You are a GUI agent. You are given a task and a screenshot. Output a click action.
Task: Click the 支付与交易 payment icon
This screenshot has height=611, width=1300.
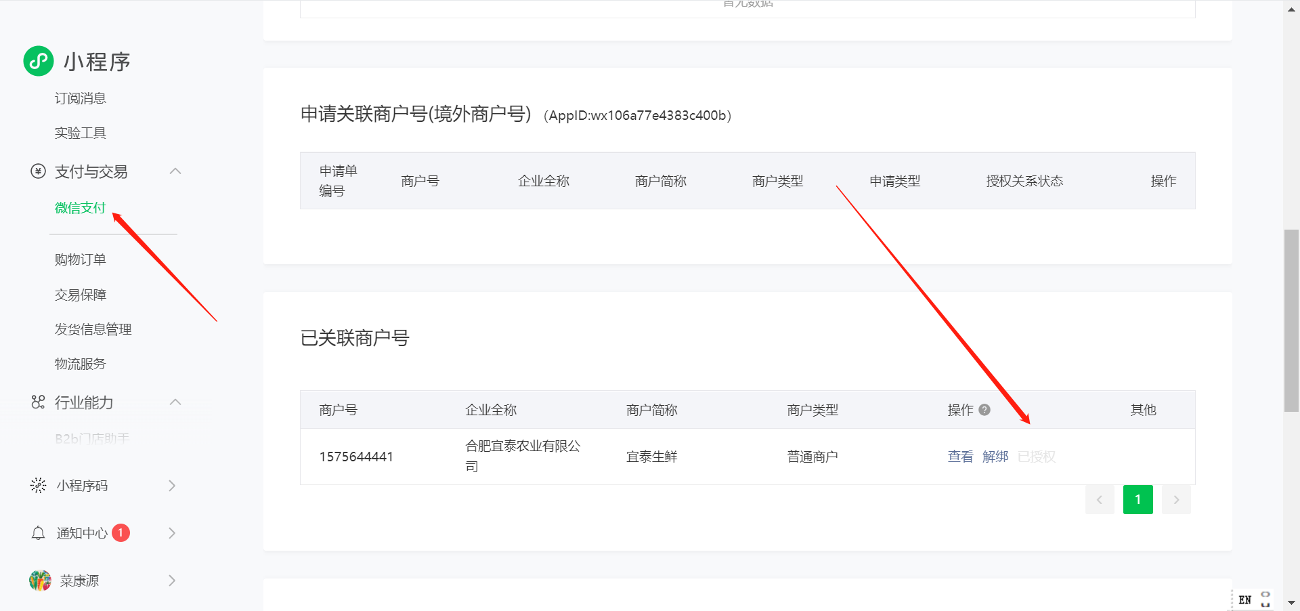click(38, 171)
